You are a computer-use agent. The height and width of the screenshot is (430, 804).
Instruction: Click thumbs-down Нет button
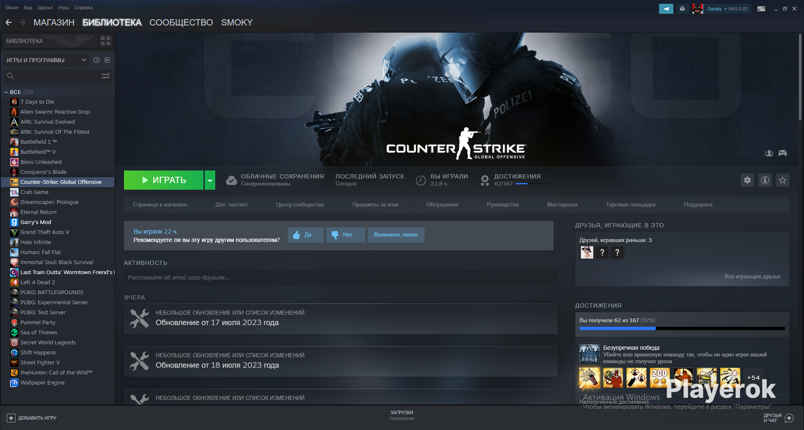click(x=345, y=235)
